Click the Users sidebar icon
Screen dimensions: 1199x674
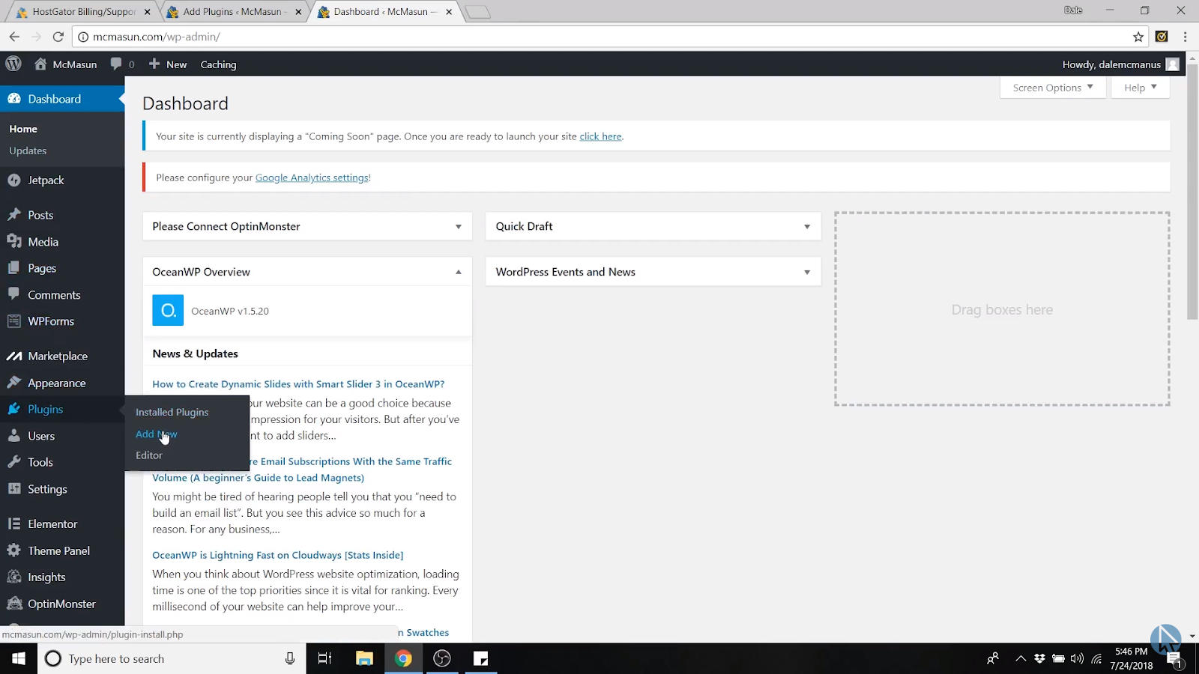coord(14,436)
